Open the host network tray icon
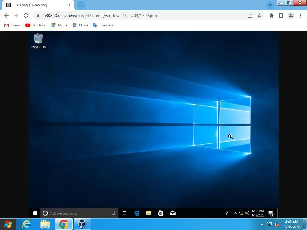This screenshot has width=307, height=230. tap(270, 224)
